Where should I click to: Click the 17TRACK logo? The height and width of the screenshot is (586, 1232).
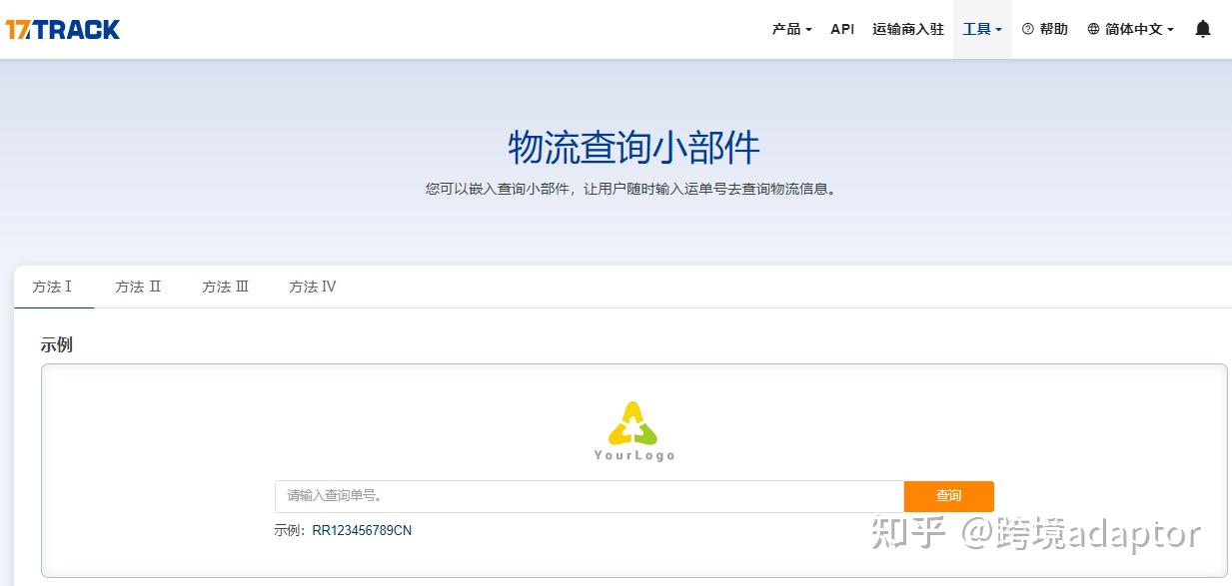[x=62, y=29]
